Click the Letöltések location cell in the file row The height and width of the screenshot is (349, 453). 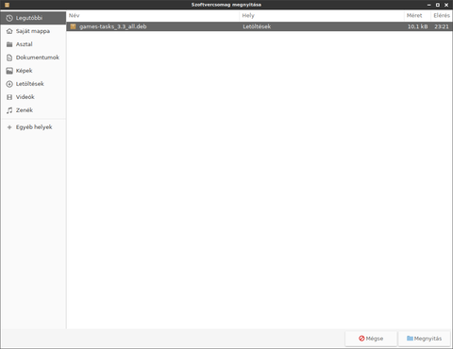[257, 26]
